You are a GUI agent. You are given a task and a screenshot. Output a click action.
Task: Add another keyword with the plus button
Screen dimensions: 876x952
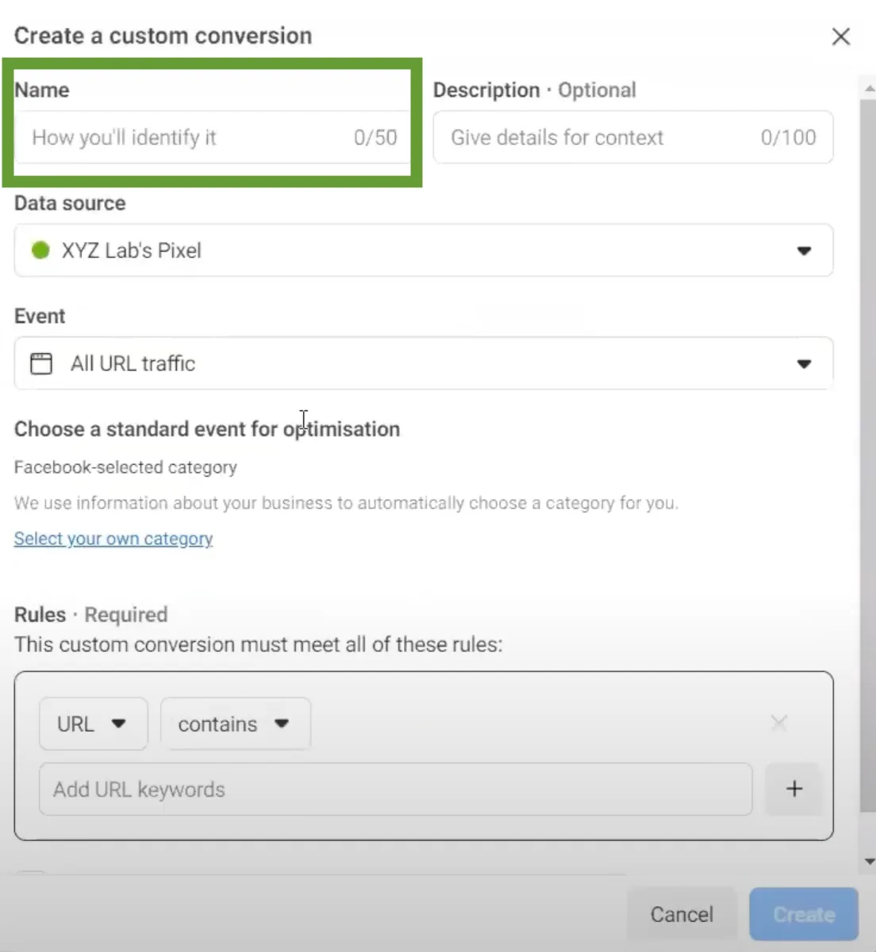(x=794, y=789)
